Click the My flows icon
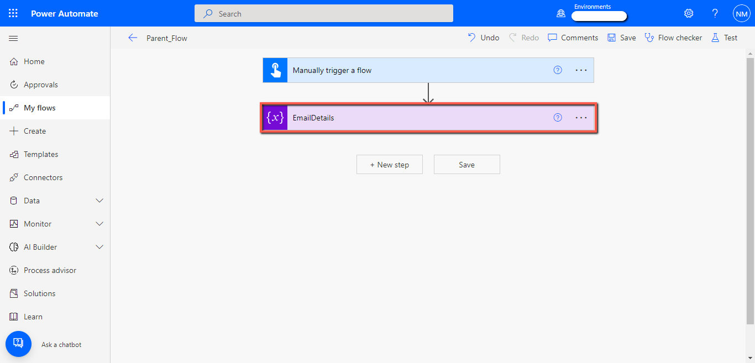Image resolution: width=755 pixels, height=363 pixels. tap(14, 108)
